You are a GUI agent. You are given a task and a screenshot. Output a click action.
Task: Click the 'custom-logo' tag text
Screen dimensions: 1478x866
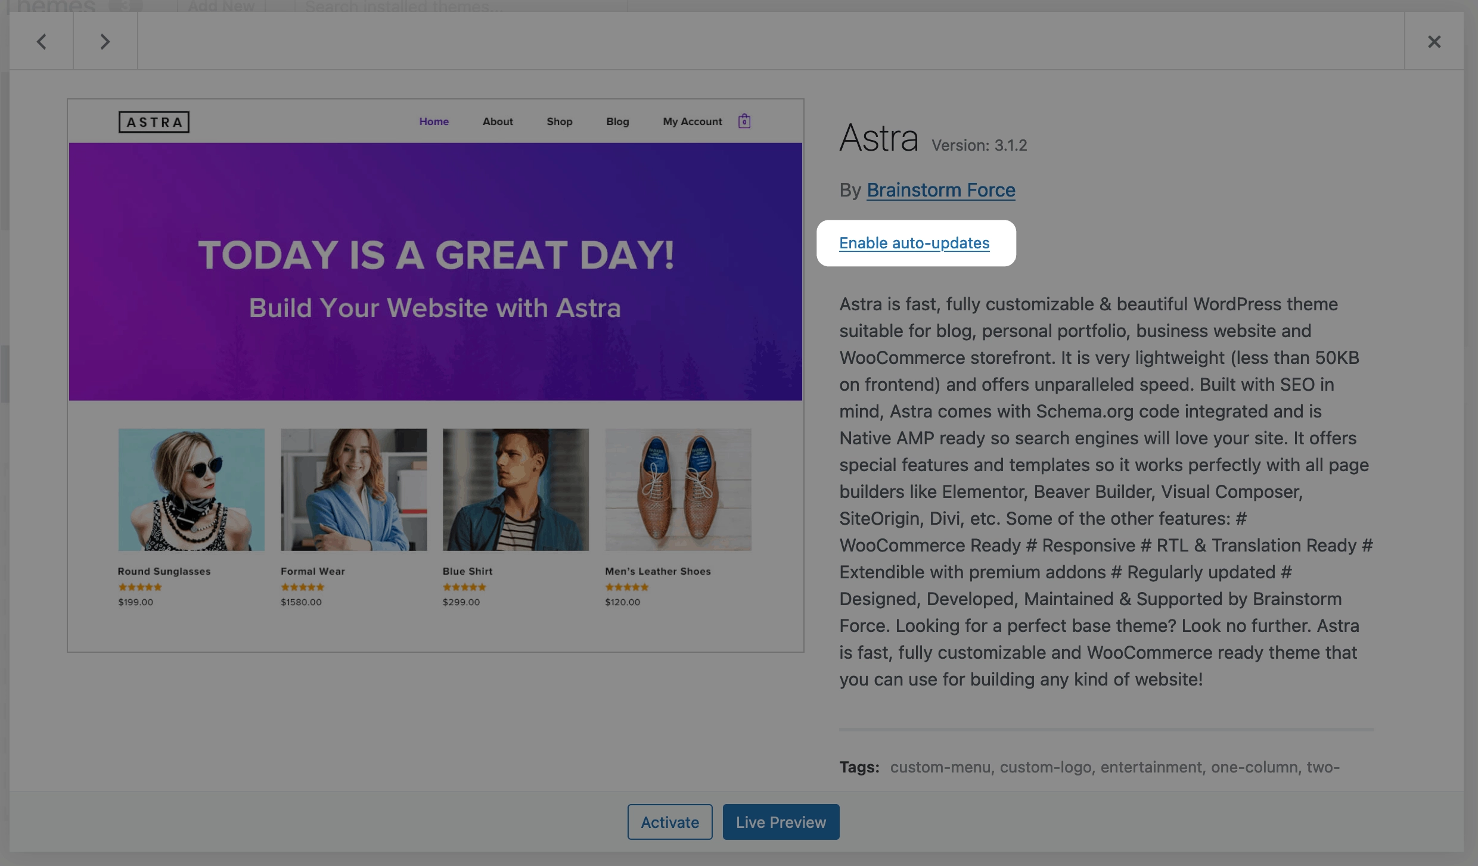point(1045,767)
